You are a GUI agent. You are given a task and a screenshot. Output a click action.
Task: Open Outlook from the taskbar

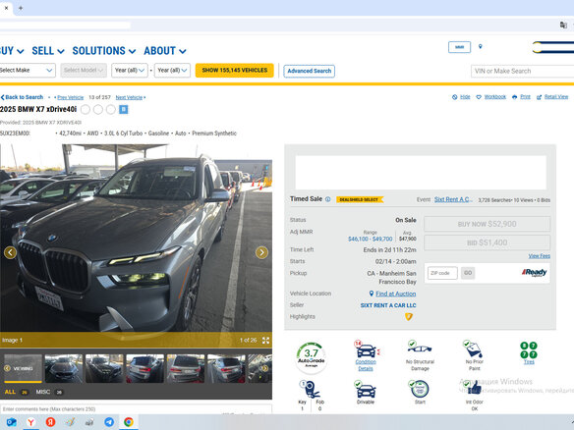12,422
